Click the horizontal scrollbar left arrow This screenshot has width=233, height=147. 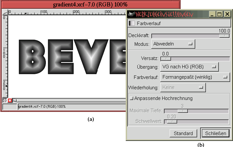pyautogui.click(x=15, y=101)
